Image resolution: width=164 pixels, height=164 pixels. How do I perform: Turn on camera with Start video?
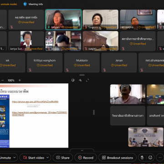[34, 158]
